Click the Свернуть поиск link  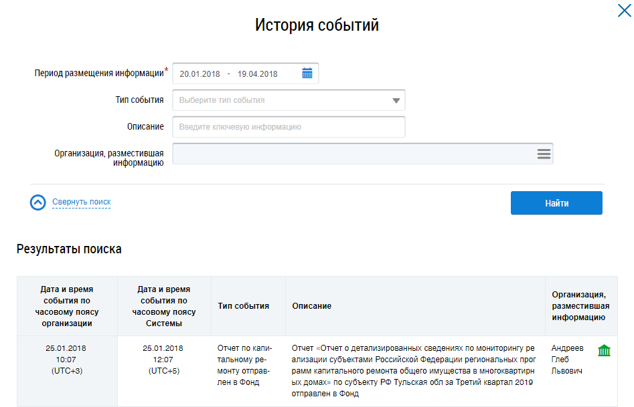[x=81, y=202]
